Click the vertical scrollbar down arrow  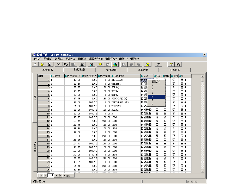tap(203, 171)
